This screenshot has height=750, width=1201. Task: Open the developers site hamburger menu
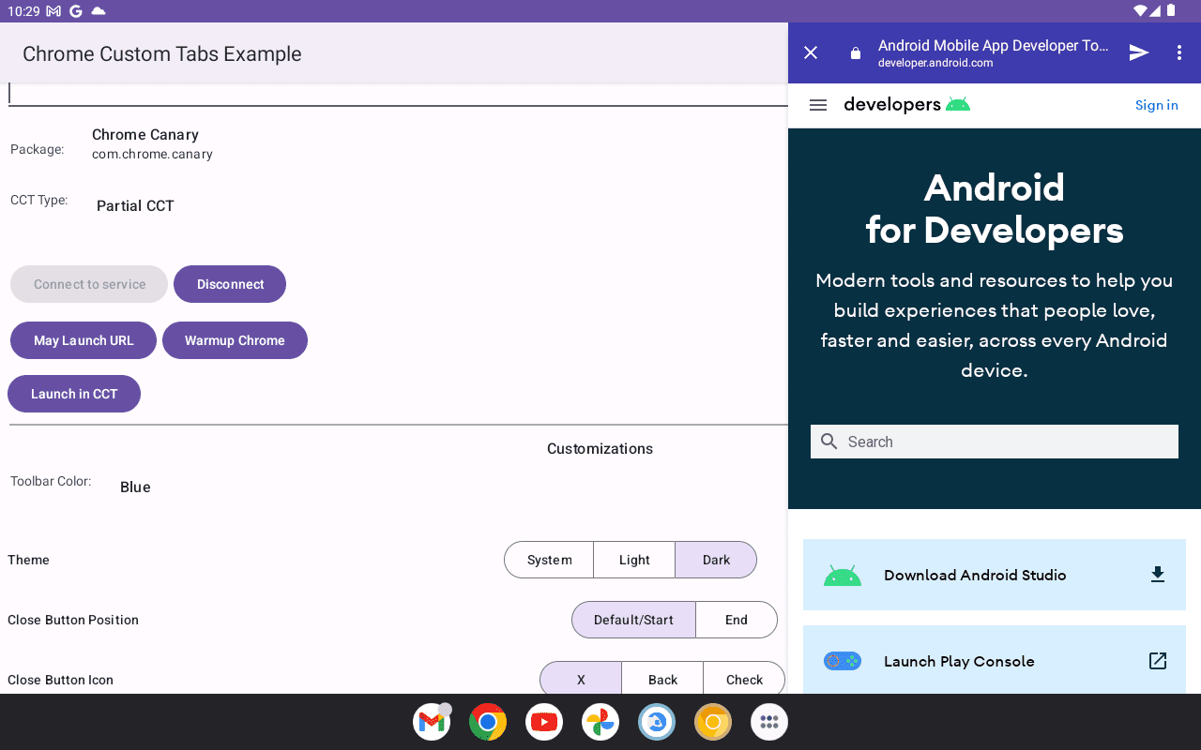(x=817, y=104)
